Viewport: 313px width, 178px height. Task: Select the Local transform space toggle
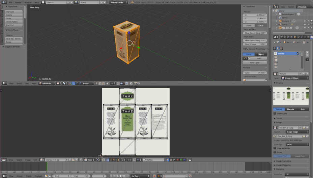point(261,26)
